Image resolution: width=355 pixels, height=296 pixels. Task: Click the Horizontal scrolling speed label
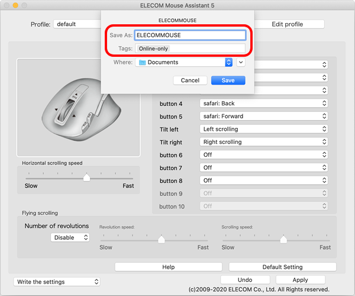(52, 163)
